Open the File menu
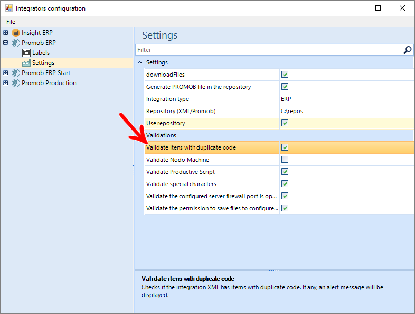Screen dimensions: 415x314 [11, 22]
